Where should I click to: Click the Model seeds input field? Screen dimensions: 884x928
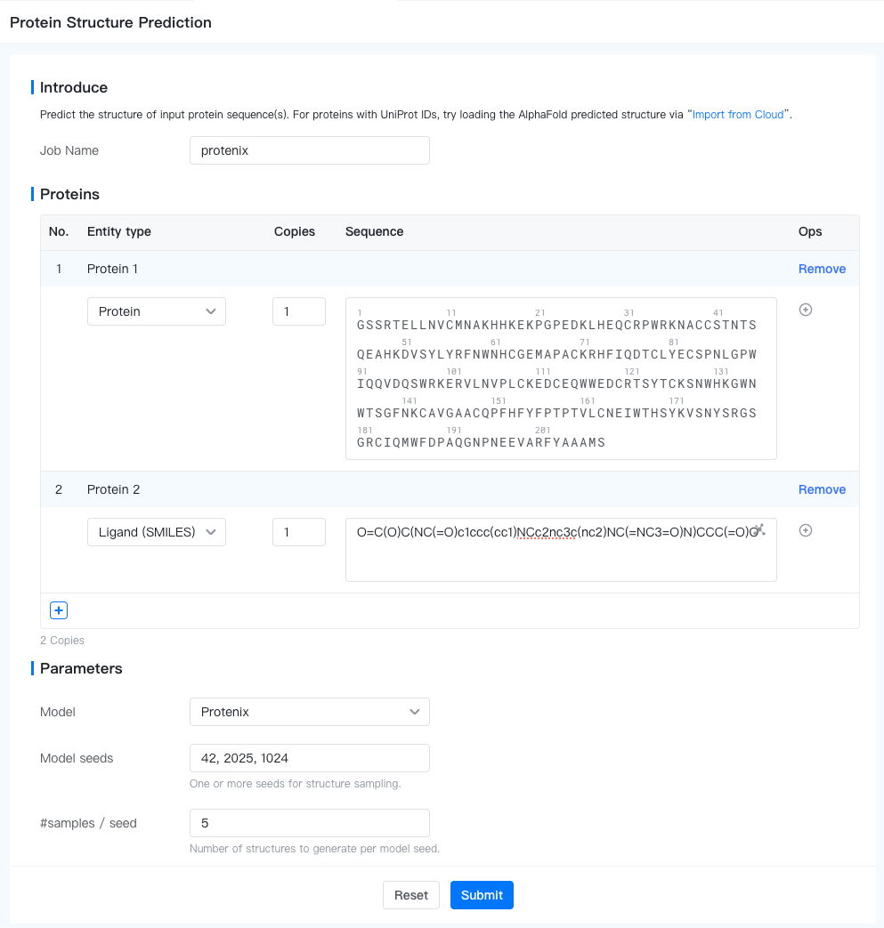[x=310, y=758]
